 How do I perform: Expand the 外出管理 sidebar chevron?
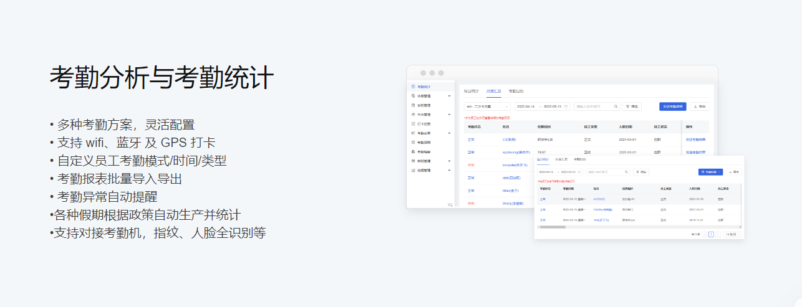point(449,115)
